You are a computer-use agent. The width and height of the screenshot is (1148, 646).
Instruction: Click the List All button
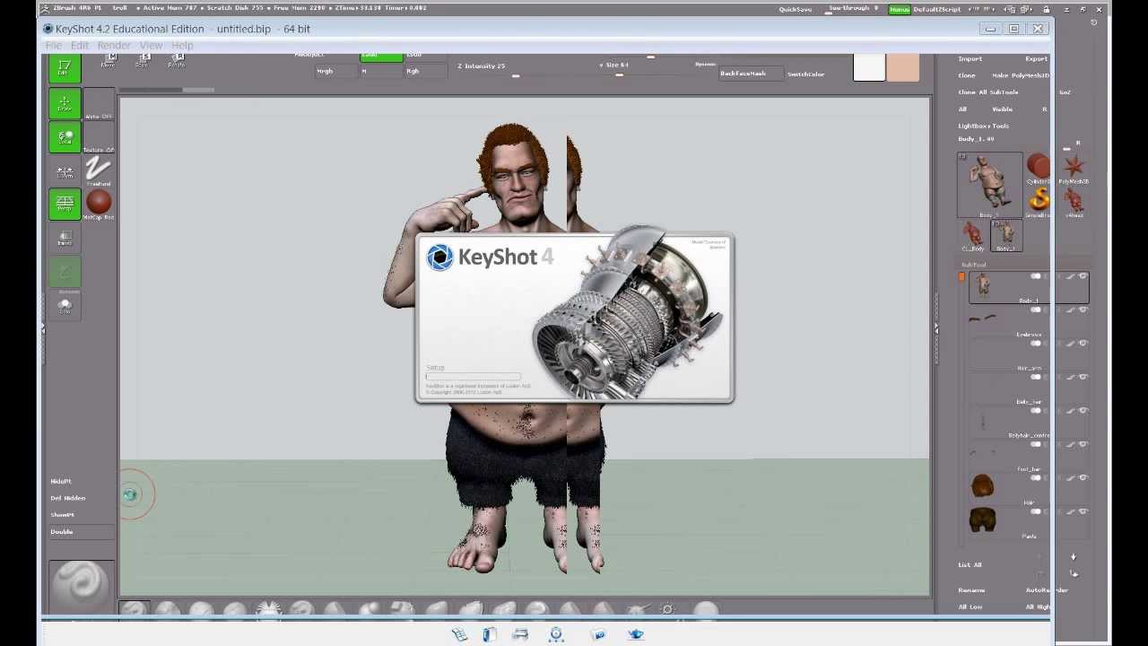pyautogui.click(x=970, y=565)
